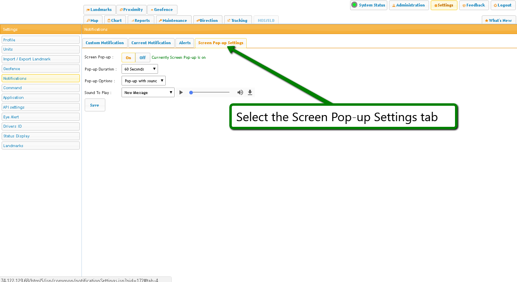The width and height of the screenshot is (517, 282).
Task: Download the sound file
Action: (250, 92)
